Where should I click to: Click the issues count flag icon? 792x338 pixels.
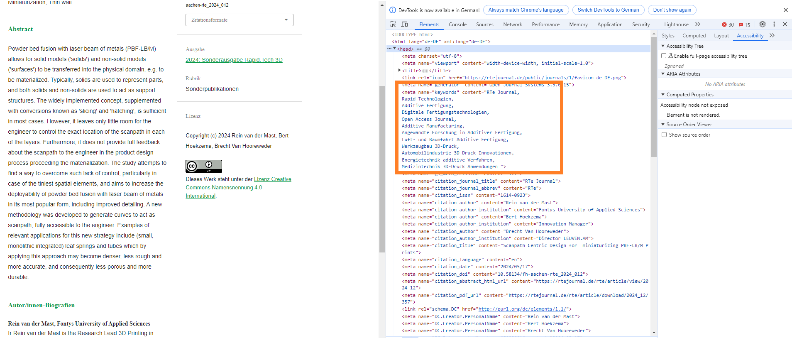coord(744,25)
